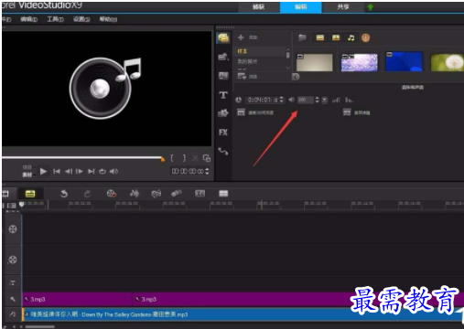Toggle show photo media filter
Viewport: 464px width, 329px height.
[x=336, y=37]
